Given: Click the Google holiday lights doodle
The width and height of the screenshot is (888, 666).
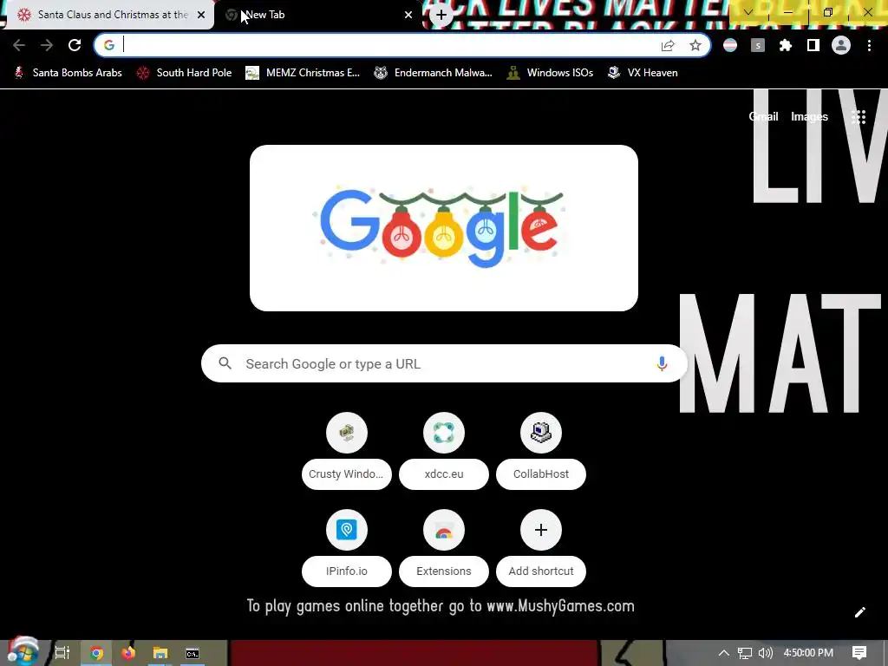Looking at the screenshot, I should (443, 227).
